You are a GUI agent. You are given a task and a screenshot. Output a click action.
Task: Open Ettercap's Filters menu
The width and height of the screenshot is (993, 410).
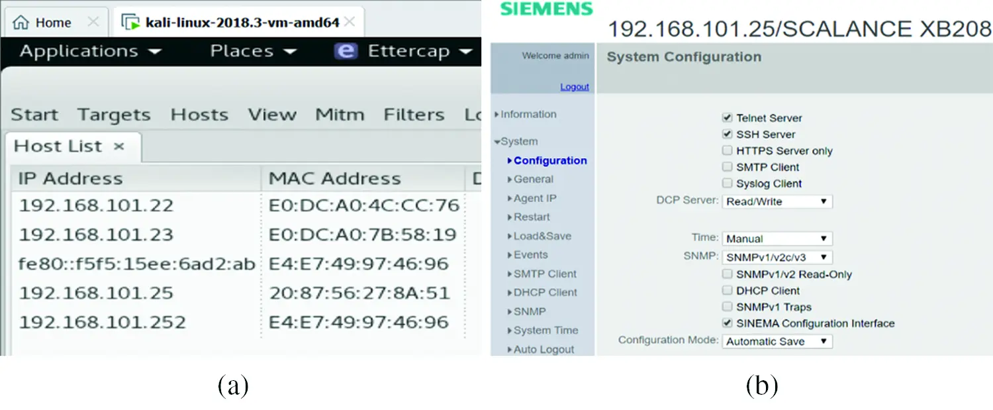click(414, 115)
